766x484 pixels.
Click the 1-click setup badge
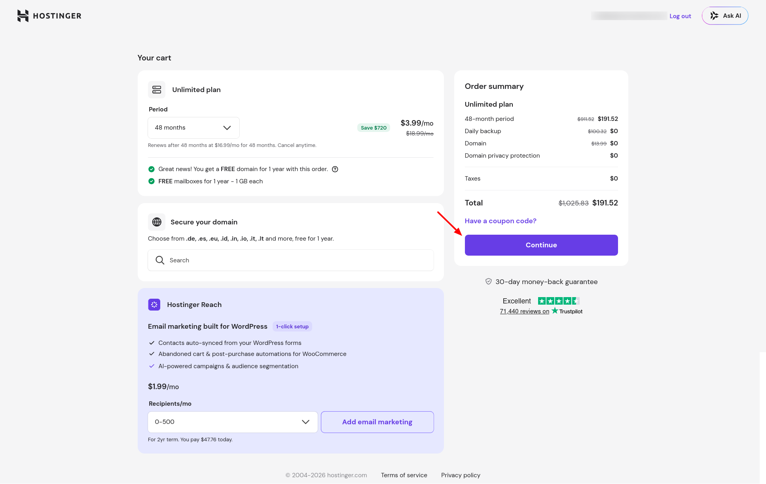point(292,326)
